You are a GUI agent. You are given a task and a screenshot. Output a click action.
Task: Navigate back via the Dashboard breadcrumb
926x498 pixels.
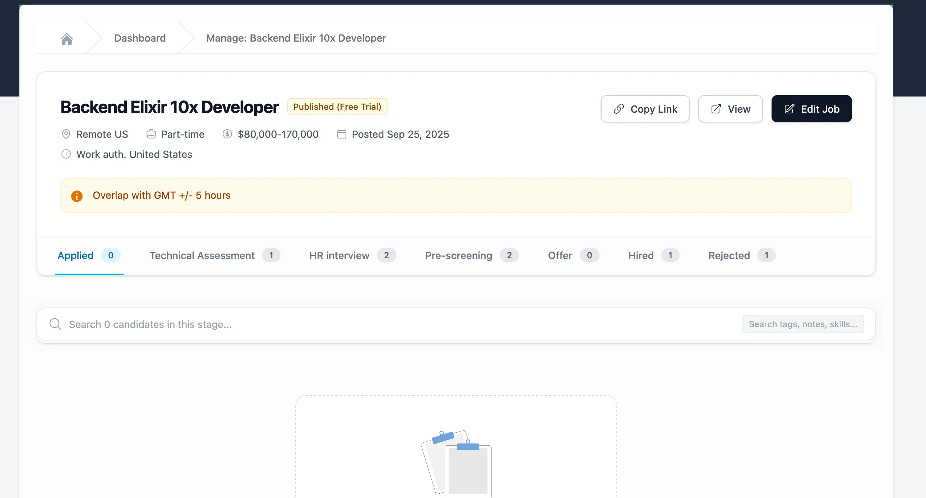click(x=140, y=38)
